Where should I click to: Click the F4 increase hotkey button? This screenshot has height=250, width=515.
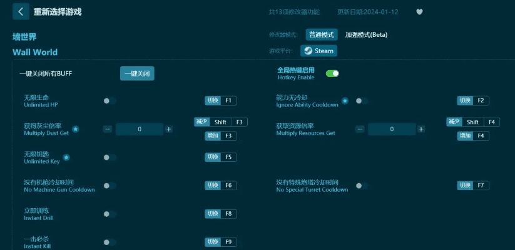473,136
